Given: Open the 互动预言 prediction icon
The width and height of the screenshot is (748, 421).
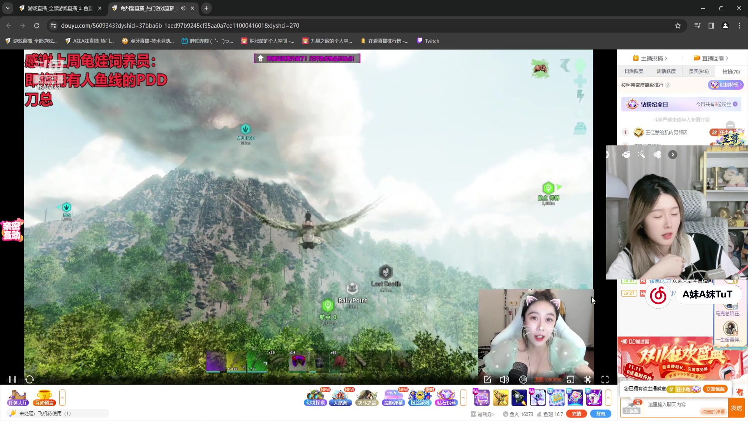Looking at the screenshot, I should pos(44,398).
